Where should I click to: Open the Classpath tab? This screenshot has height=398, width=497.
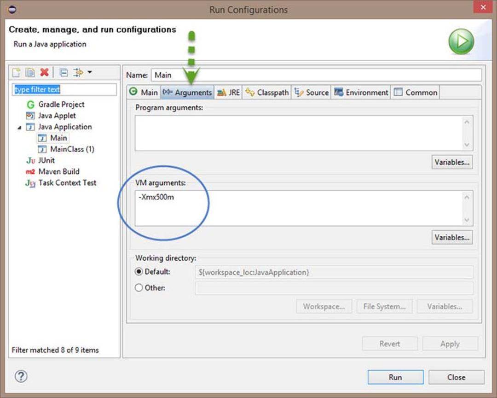[x=267, y=92]
